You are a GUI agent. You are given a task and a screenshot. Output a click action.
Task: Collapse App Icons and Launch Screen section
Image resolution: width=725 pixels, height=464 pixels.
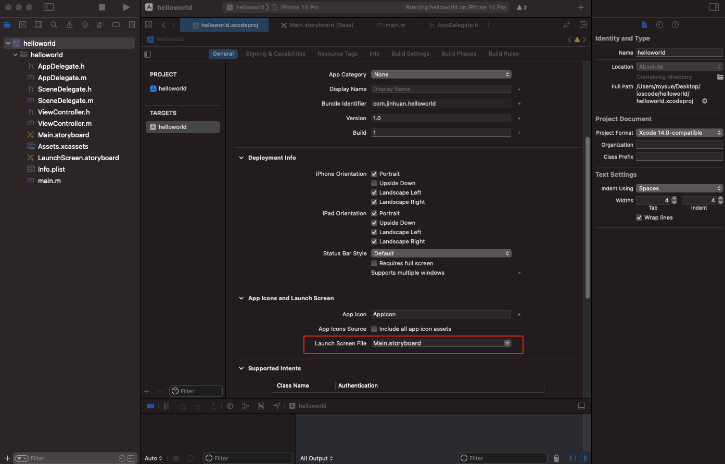click(x=241, y=298)
